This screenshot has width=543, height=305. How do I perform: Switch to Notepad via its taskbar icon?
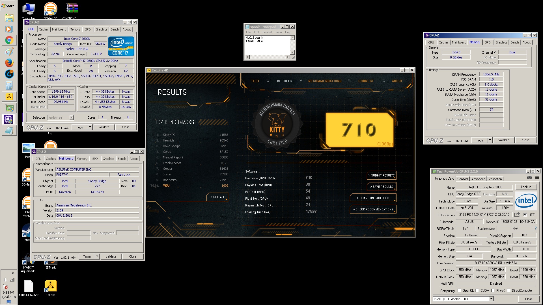9,130
